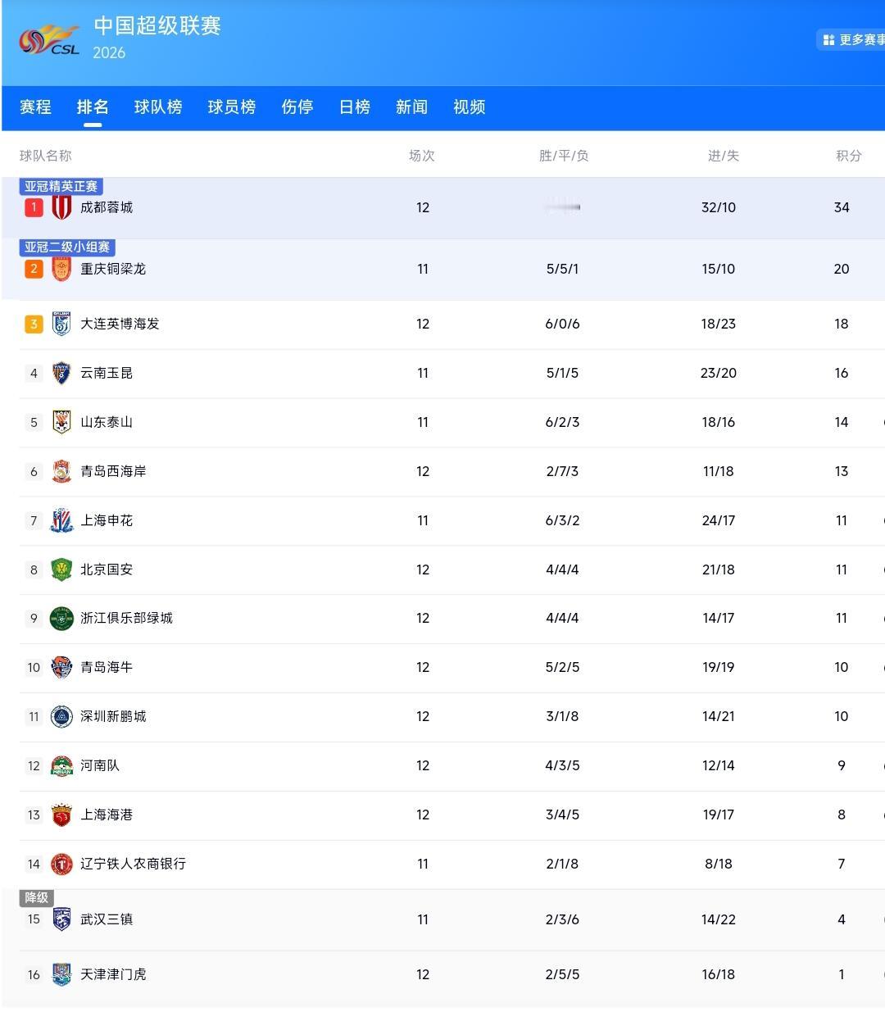Click the 进/失 column header
885x1021 pixels.
point(724,156)
